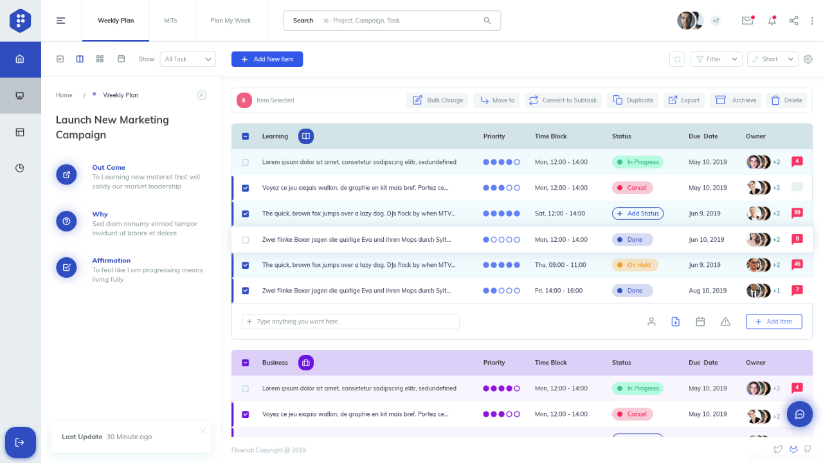Uncheck the Voyez ce jeu Learning task

pos(245,188)
